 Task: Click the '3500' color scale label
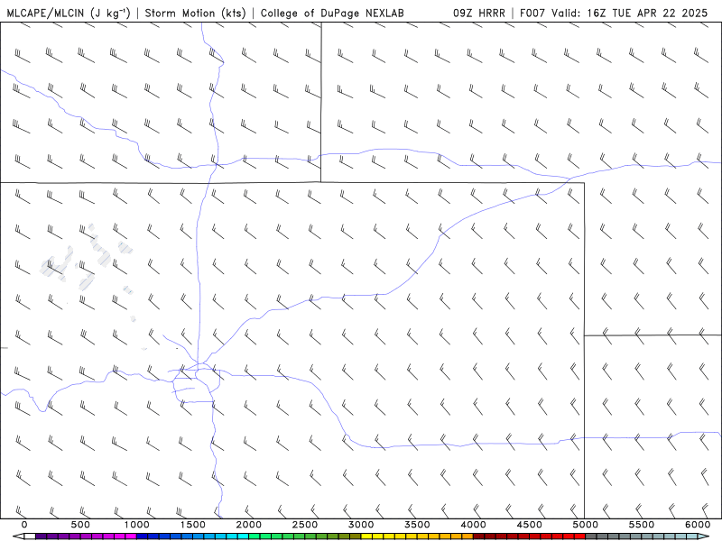coord(417,525)
